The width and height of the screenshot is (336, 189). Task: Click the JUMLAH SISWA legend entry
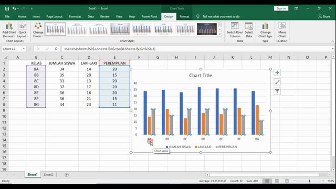click(178, 147)
